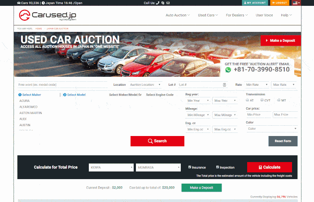Open the MOMBASA port dropdown
This screenshot has width=314, height=202.
[x=158, y=167]
